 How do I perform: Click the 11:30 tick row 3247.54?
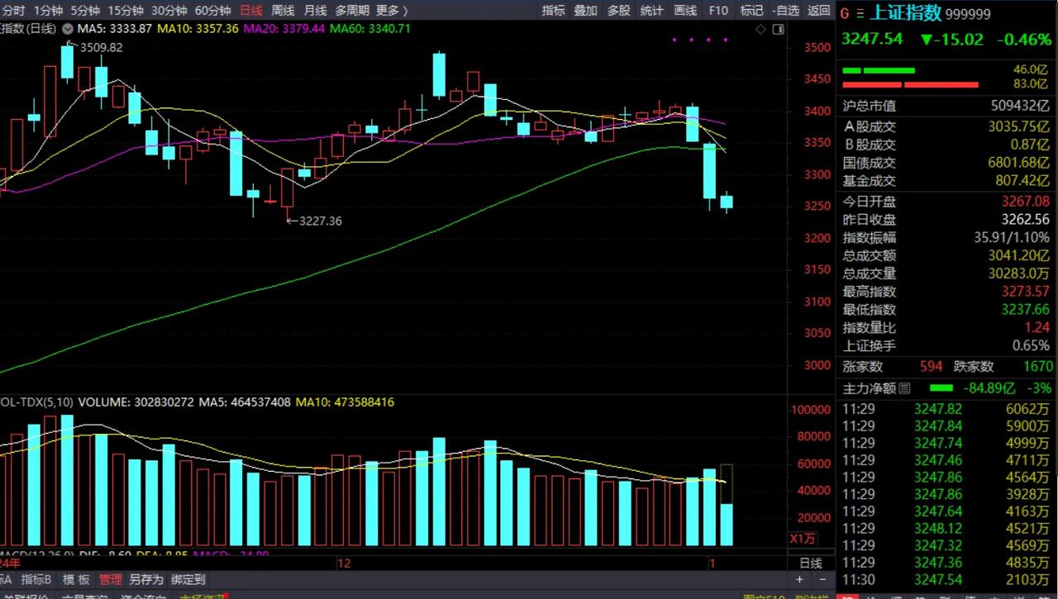point(946,580)
